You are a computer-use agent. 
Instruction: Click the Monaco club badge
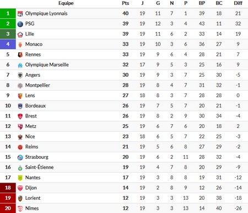coord(20,45)
